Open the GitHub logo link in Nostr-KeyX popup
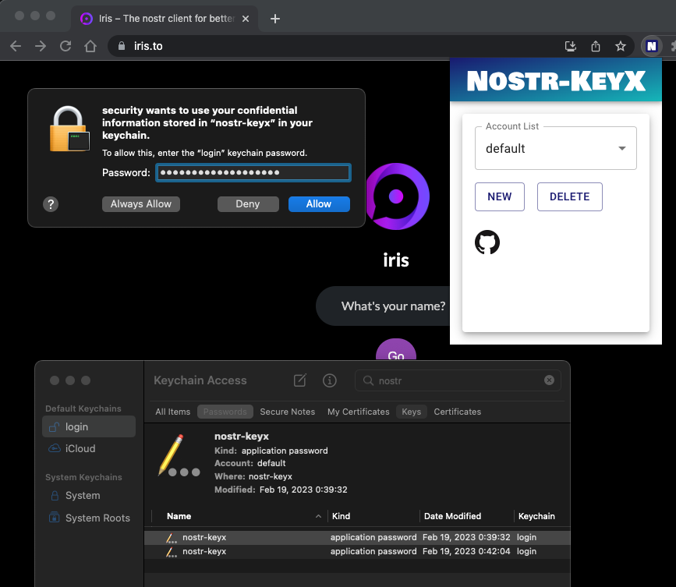Image resolution: width=676 pixels, height=587 pixels. [x=487, y=242]
